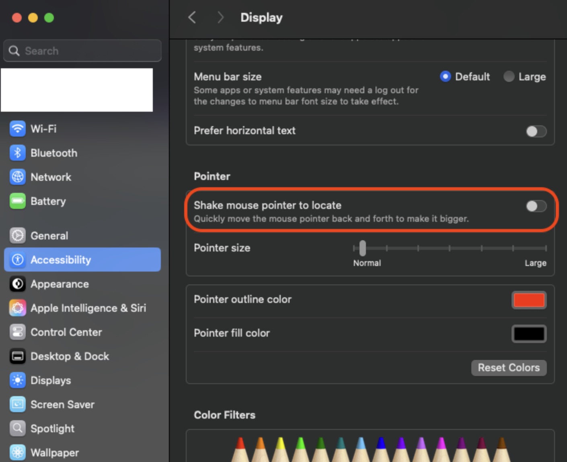Open Appearance in the sidebar
This screenshot has width=567, height=462.
tap(60, 284)
